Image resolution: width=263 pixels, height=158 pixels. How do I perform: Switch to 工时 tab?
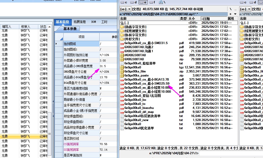(x=104, y=22)
